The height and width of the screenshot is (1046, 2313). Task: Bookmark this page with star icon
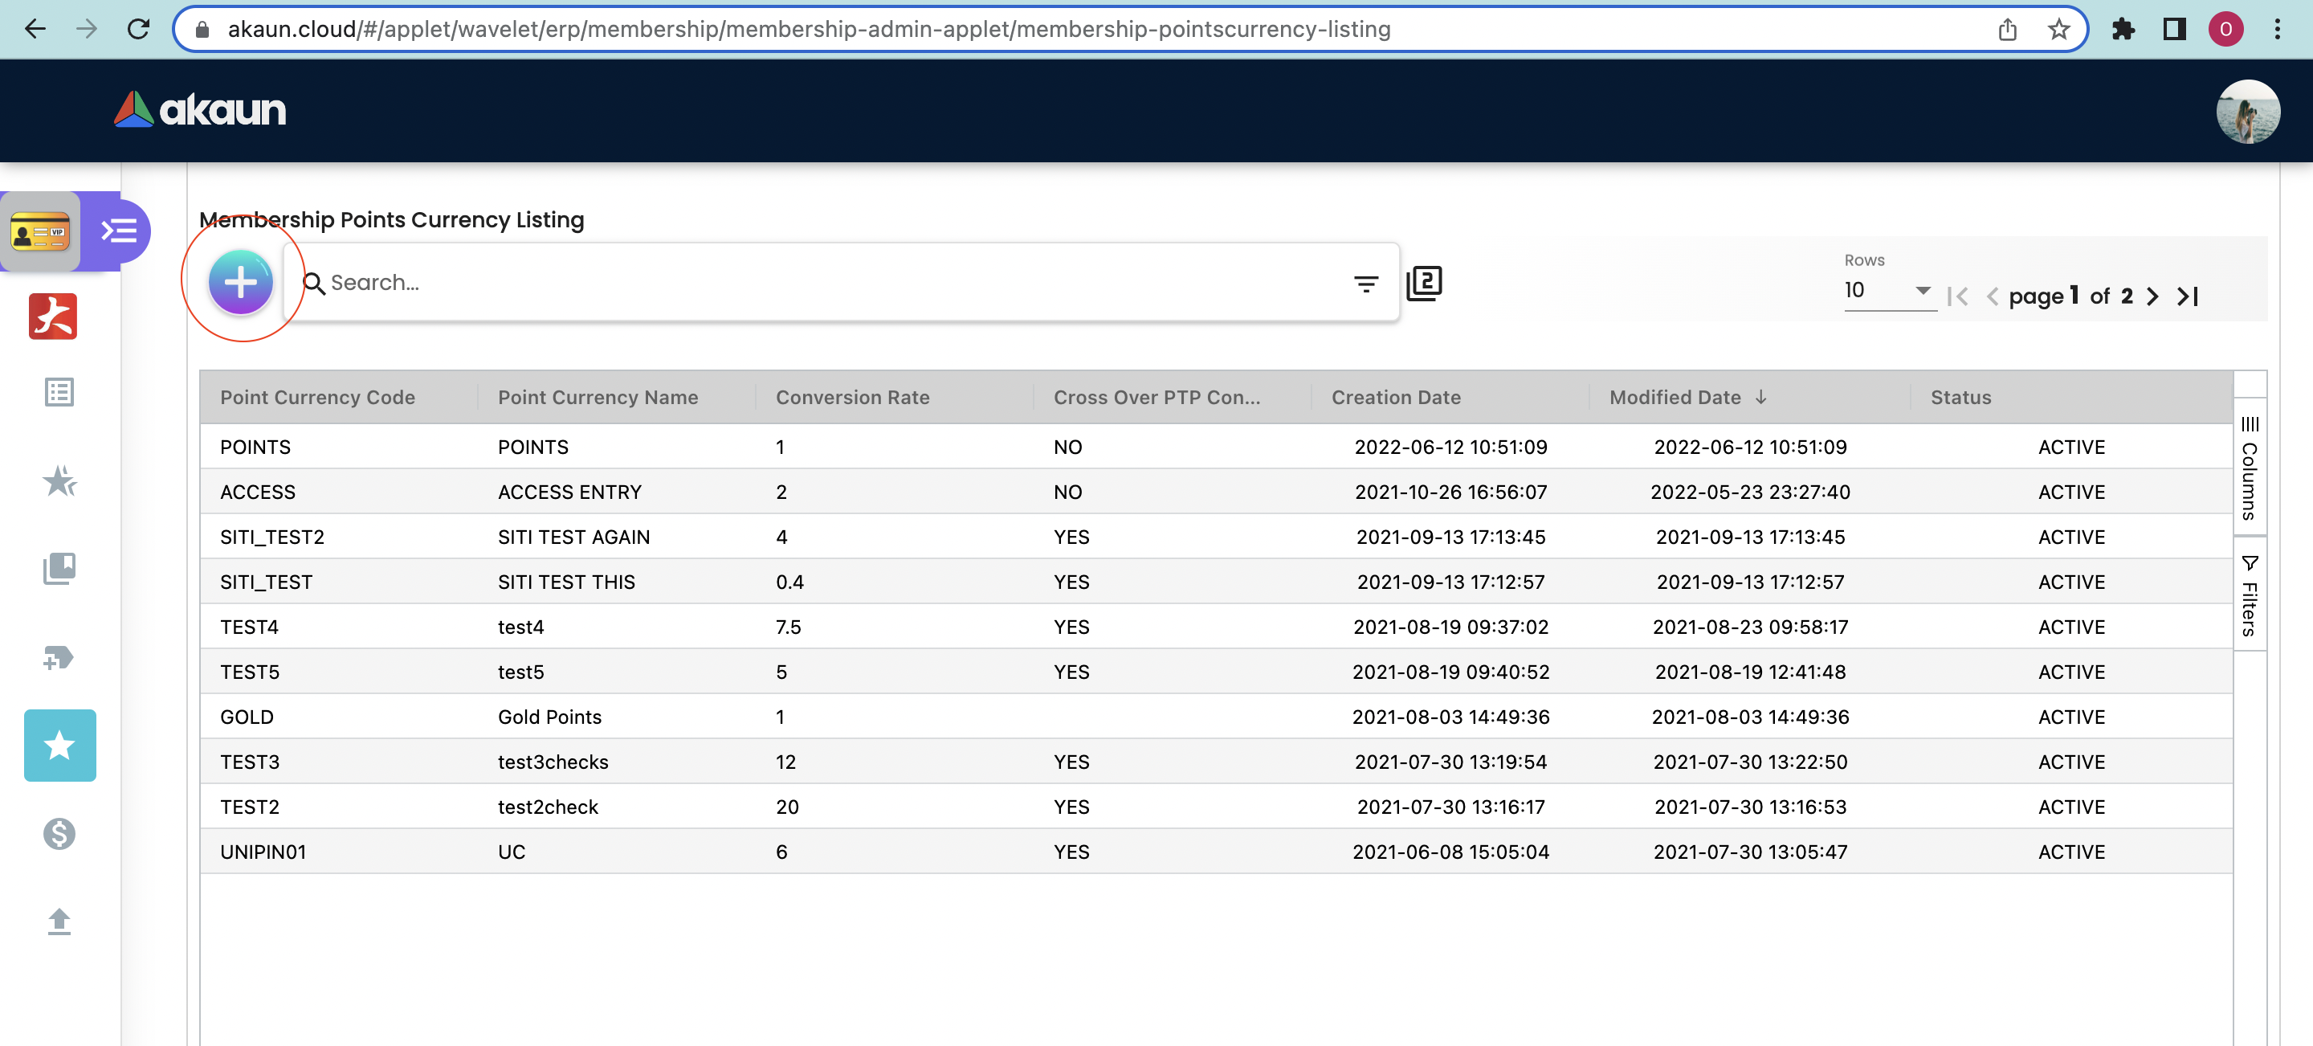(2059, 29)
